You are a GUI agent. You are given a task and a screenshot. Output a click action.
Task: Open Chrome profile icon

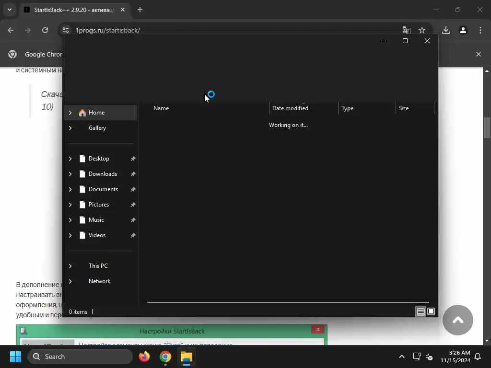(463, 30)
